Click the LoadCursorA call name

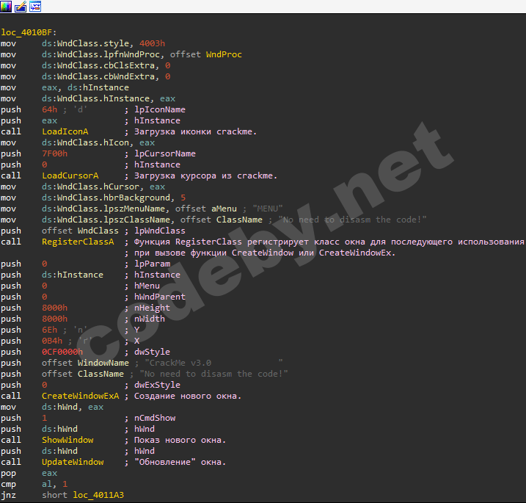[x=70, y=175]
